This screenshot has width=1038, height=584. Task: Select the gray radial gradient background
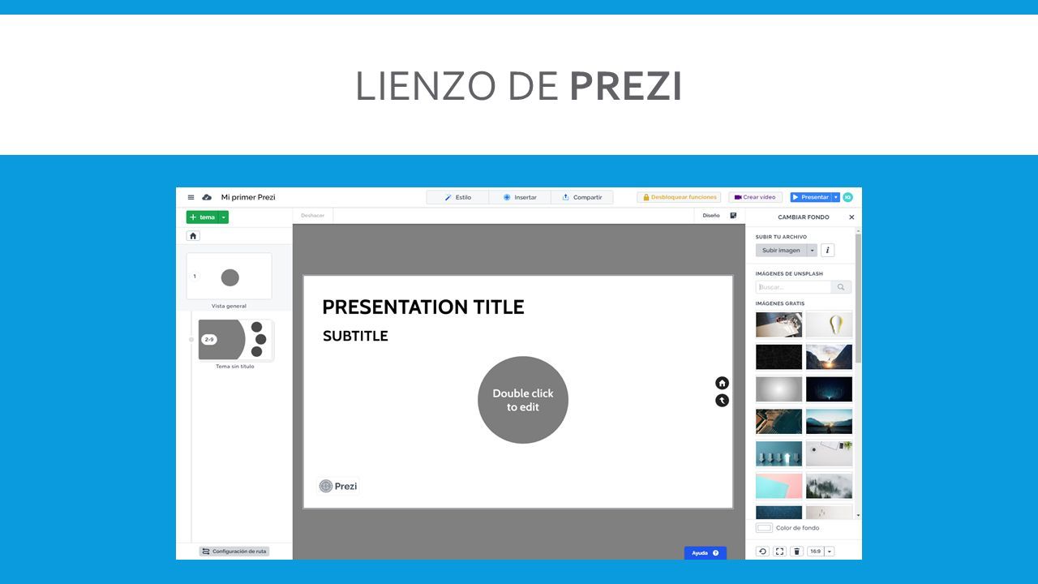pos(778,389)
